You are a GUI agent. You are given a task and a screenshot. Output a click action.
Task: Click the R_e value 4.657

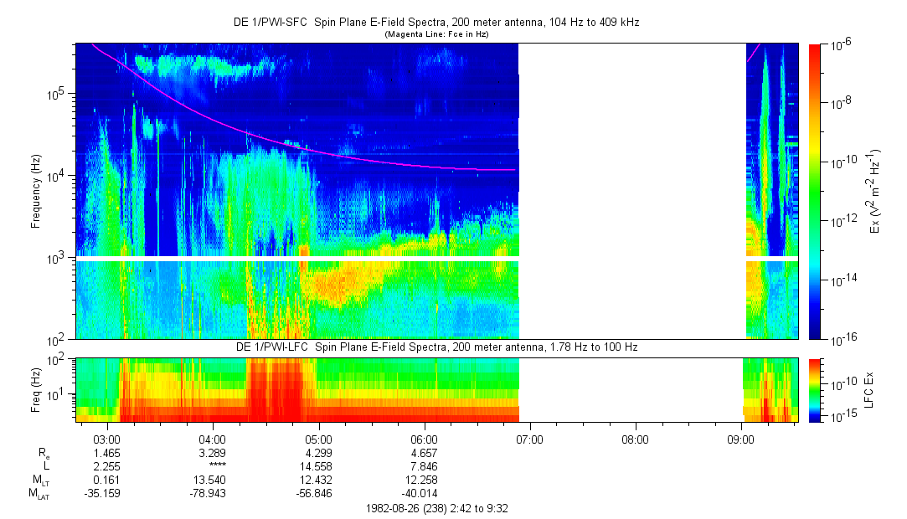tap(425, 452)
